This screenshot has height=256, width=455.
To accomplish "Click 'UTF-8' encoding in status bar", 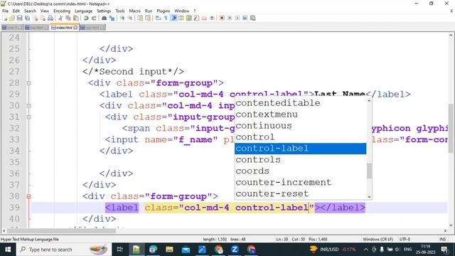I will [405, 239].
